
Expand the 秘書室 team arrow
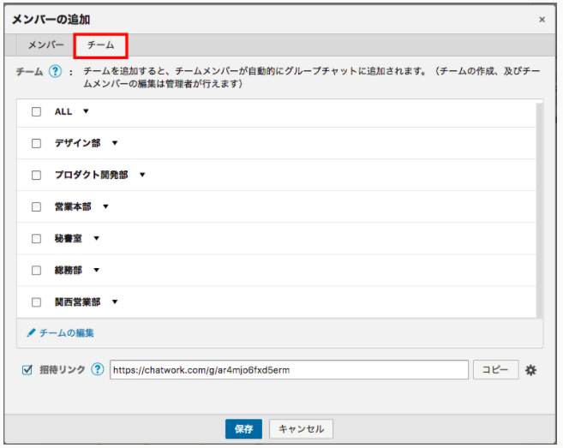pos(97,238)
